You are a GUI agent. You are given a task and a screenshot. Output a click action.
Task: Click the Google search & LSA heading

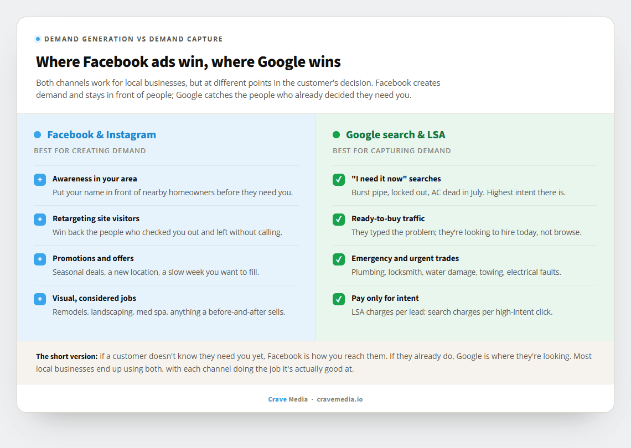(x=396, y=135)
